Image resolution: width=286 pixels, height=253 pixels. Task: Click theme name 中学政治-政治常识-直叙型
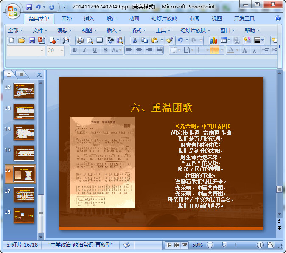pos(81,245)
